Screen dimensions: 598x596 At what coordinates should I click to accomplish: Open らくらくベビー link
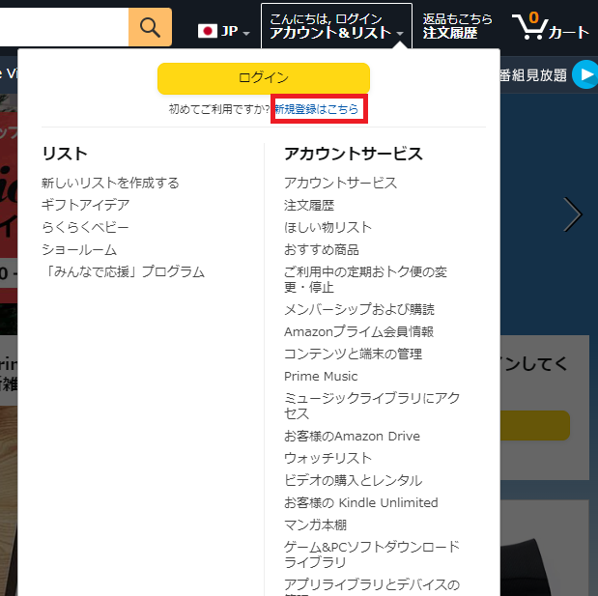pos(85,228)
